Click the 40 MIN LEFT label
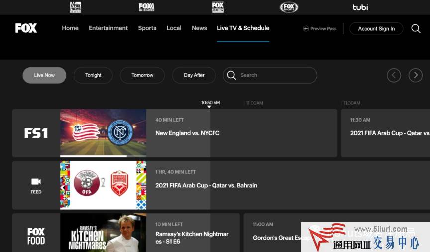Viewport: 430px width, 252px height. click(170, 120)
